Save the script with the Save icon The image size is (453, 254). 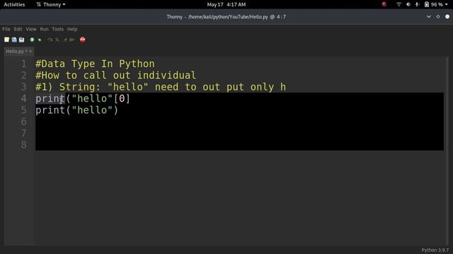pos(22,40)
